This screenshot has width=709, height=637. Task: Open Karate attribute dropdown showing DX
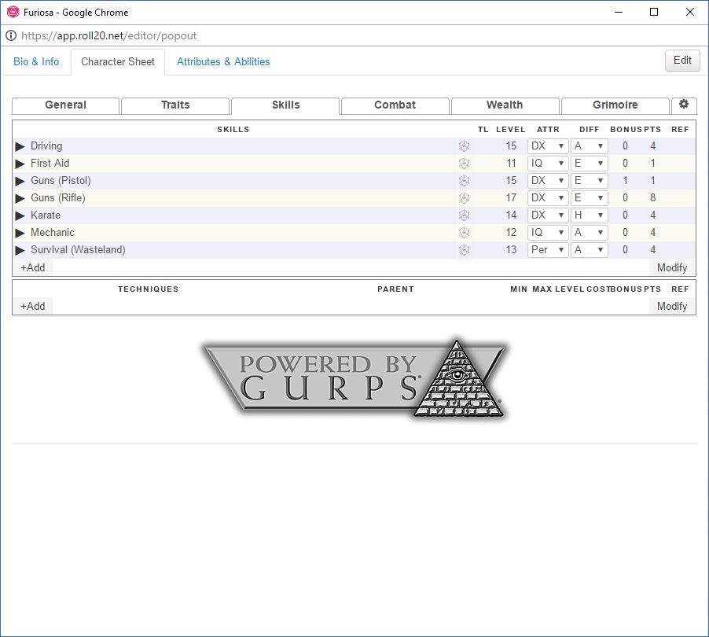[x=548, y=215]
